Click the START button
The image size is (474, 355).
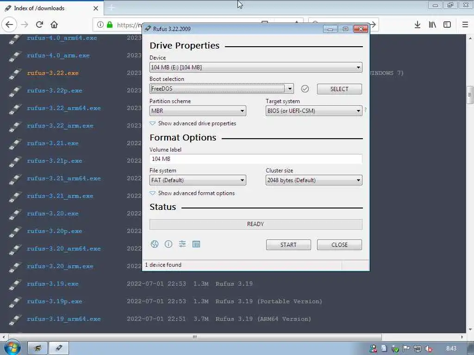click(x=288, y=245)
